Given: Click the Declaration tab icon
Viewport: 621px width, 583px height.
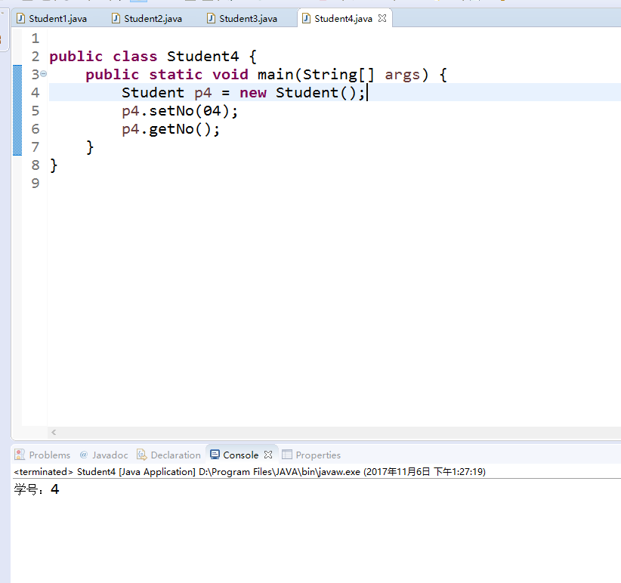Looking at the screenshot, I should click(141, 455).
